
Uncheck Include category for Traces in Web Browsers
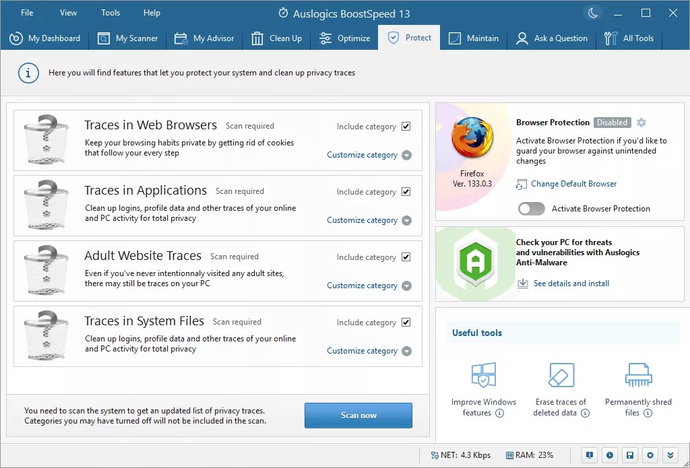(x=406, y=127)
